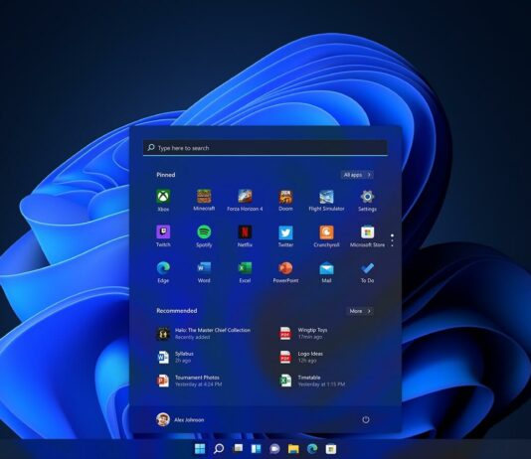Image resolution: width=531 pixels, height=459 pixels.
Task: Click the Type here to search field
Action: 265,148
